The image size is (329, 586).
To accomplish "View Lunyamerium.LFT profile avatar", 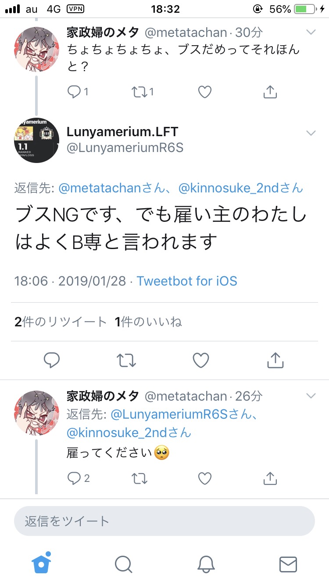I will 37,141.
